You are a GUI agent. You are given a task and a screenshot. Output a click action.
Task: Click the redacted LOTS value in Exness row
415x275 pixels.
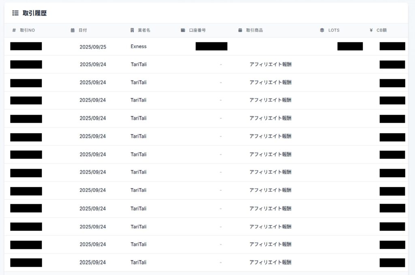(350, 46)
